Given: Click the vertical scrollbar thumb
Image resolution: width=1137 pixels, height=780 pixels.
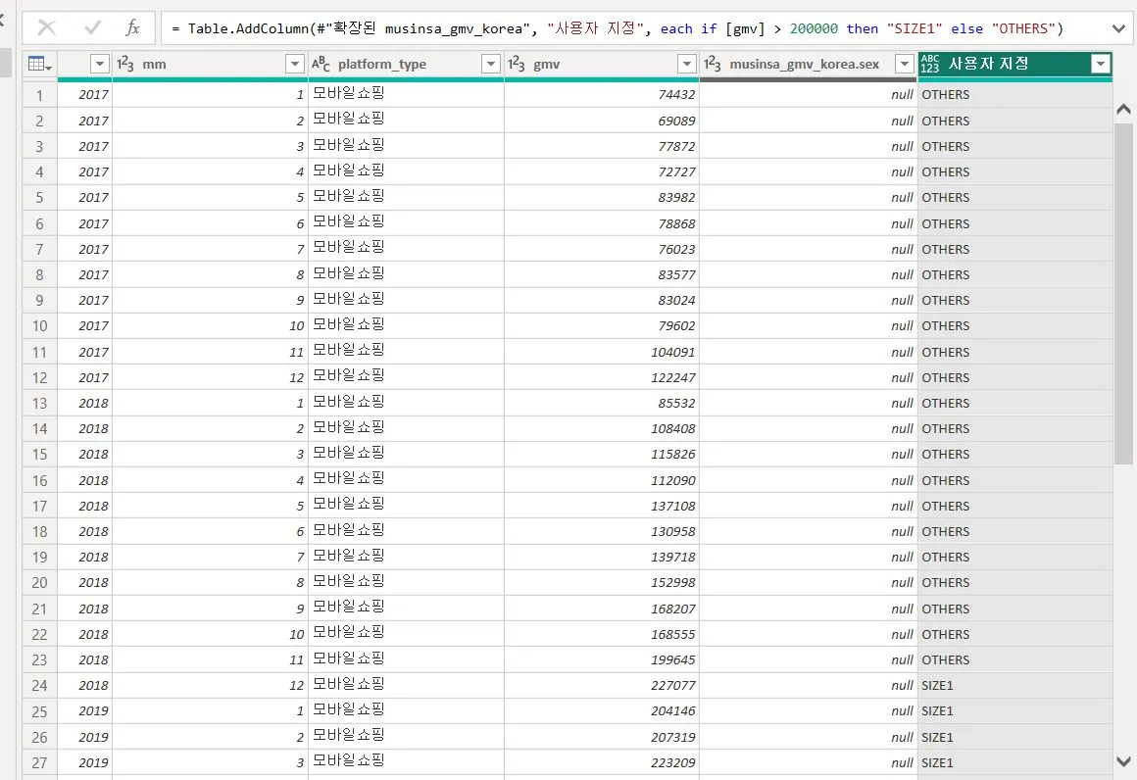Looking at the screenshot, I should point(1123,294).
